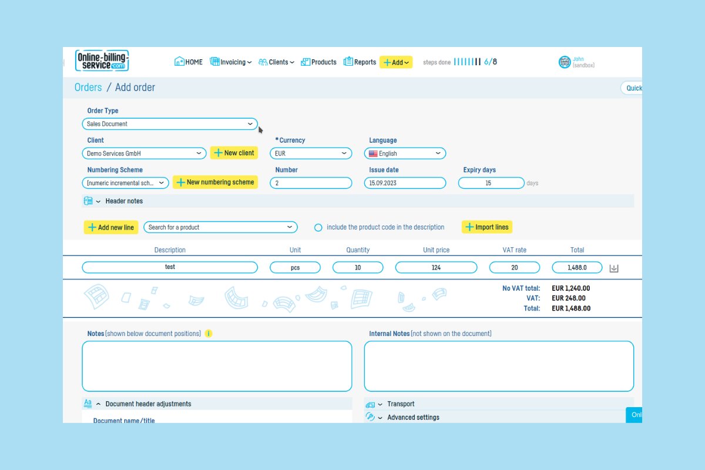Go to the Reports page
Viewport: 705px width, 470px height.
click(360, 62)
